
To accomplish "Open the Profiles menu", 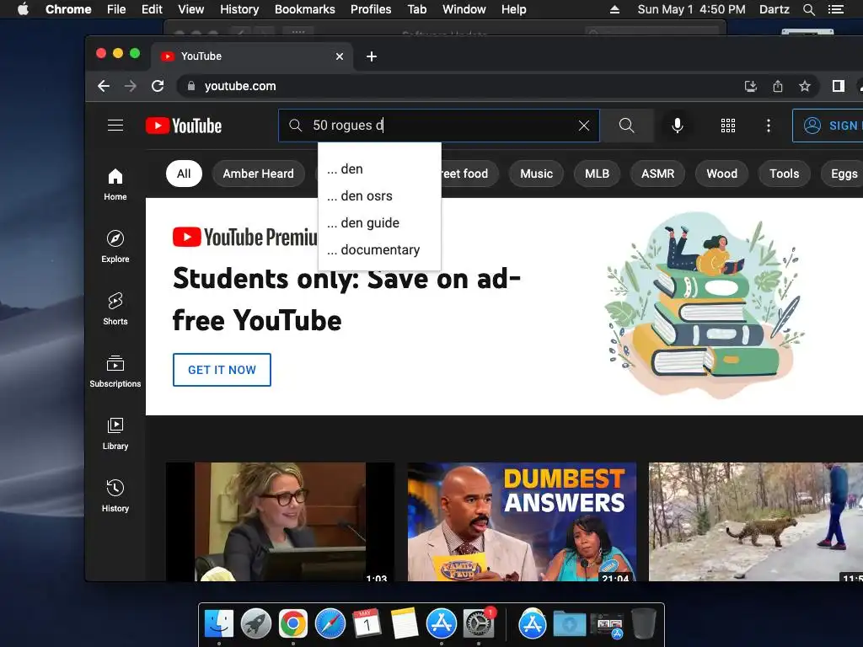I will click(x=371, y=9).
